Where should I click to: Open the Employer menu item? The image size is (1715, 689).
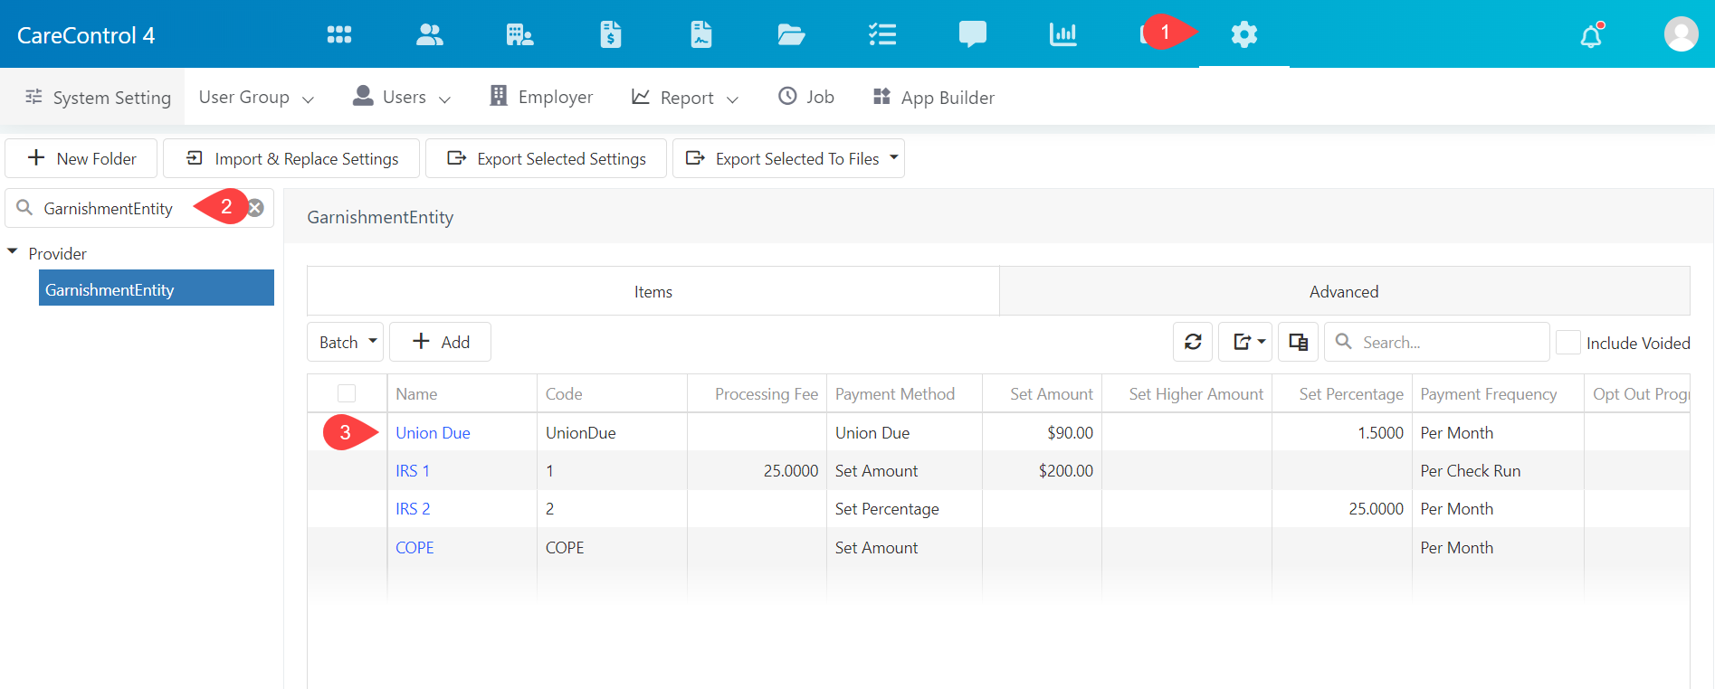[x=541, y=97]
